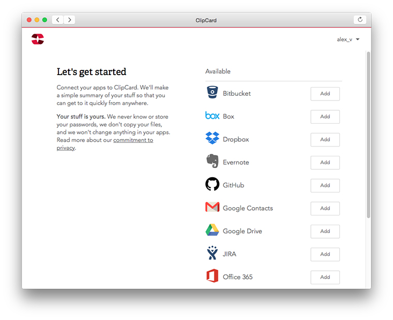Click the GitHub label text

point(233,185)
